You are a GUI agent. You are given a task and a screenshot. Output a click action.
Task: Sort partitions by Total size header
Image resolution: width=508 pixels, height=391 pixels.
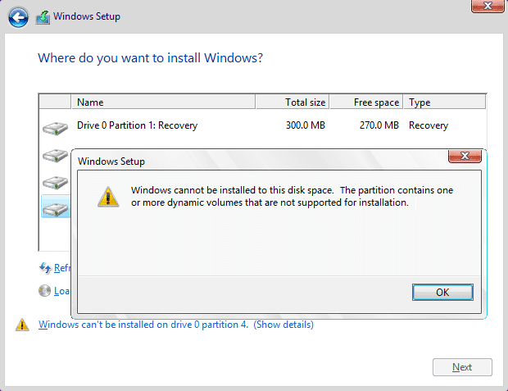pyautogui.click(x=293, y=102)
